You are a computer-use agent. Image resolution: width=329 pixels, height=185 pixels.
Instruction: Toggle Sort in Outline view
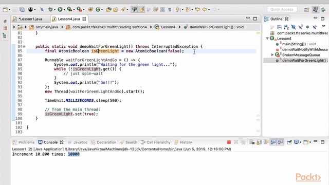coord(286,27)
